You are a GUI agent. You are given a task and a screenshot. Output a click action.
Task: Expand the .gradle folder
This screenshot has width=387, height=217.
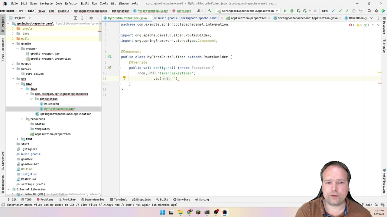[13, 29]
